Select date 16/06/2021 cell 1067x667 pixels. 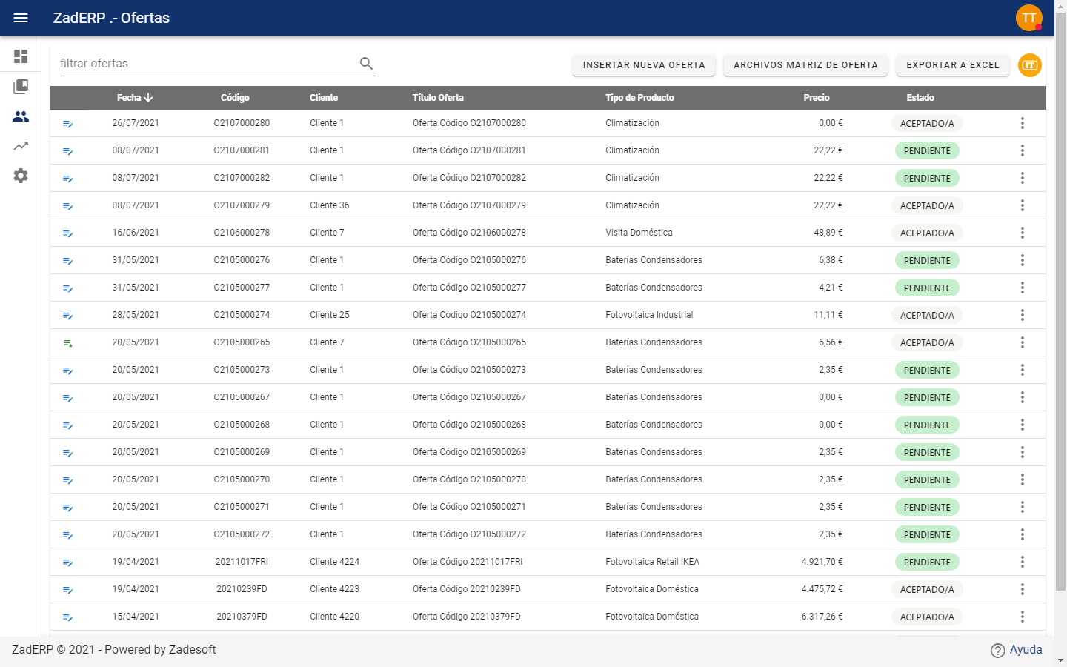pos(136,233)
